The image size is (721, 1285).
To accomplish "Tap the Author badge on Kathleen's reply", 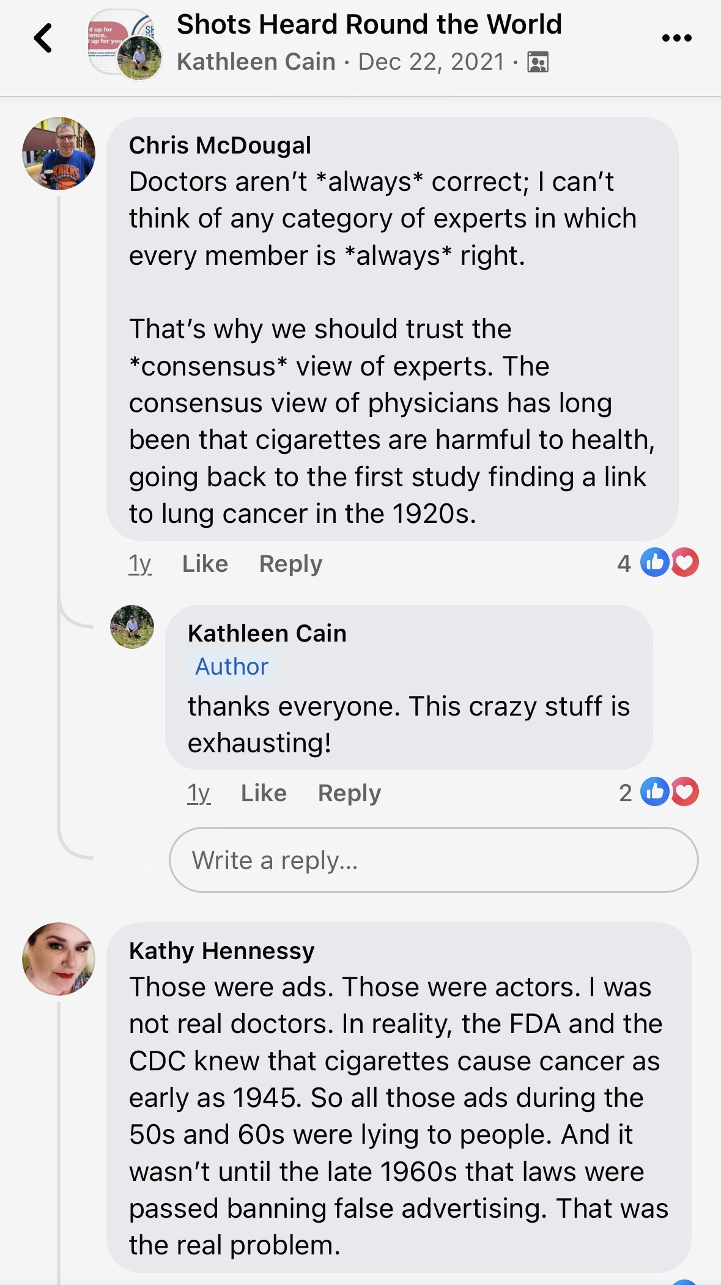I will pos(232,667).
